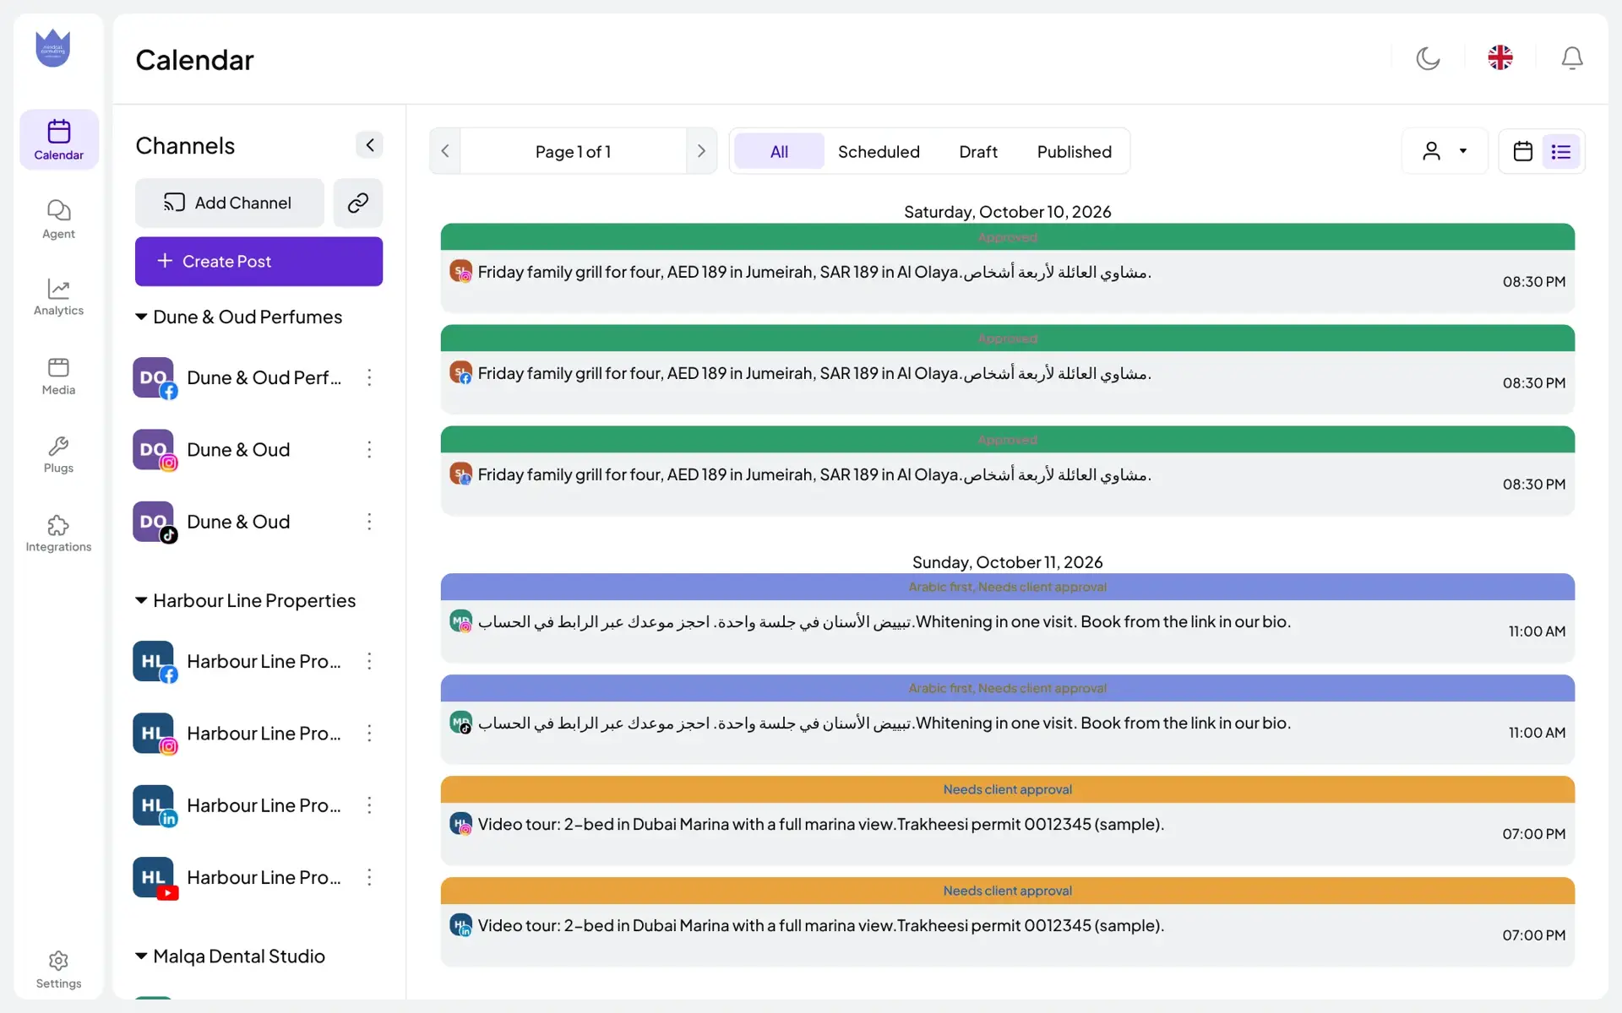Go to the Media library
1622x1013 pixels.
58,376
